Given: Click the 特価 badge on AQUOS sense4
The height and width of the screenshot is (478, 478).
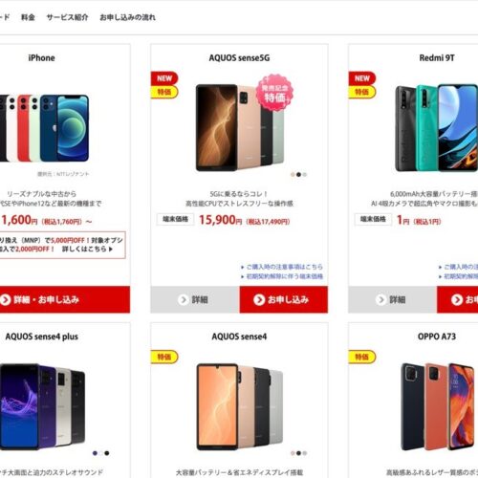Looking at the screenshot, I should tap(164, 357).
